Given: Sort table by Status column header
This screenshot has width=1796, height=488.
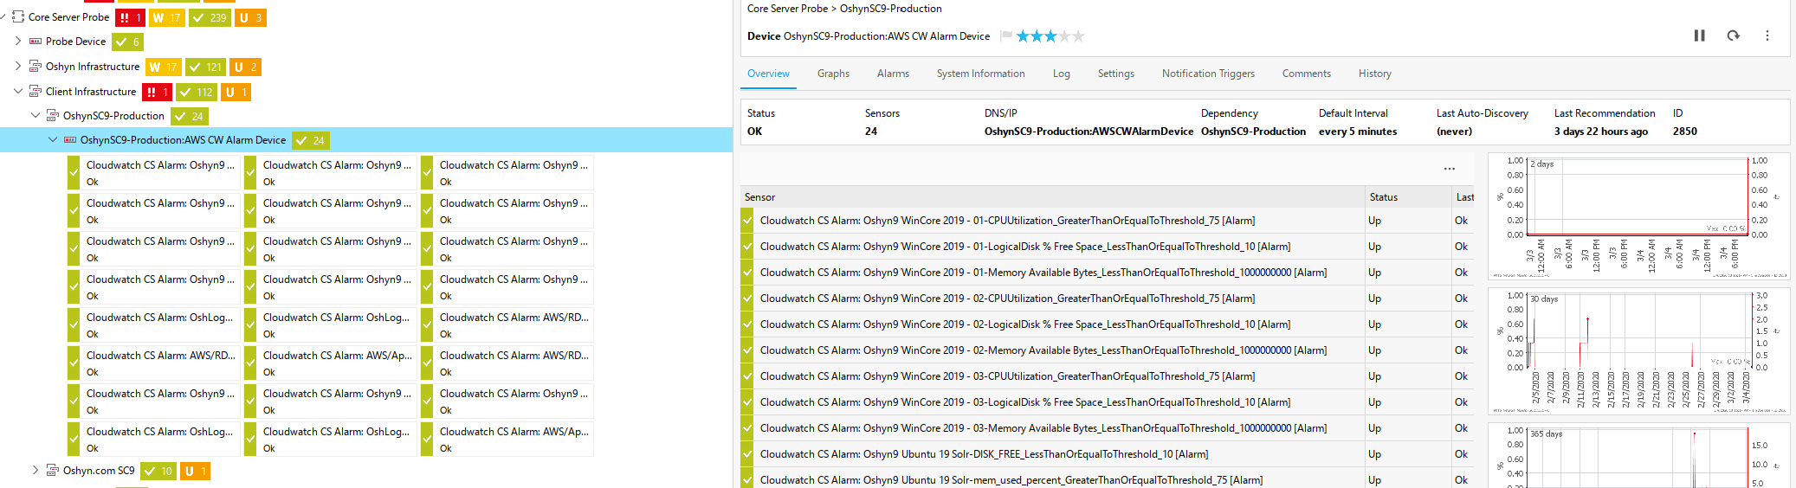Looking at the screenshot, I should (1409, 197).
